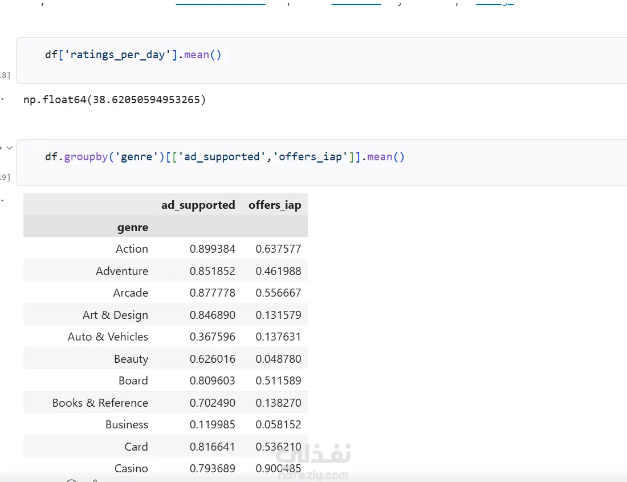Click the value 0.461988 for Adventure
Image resolution: width=627 pixels, height=482 pixels.
pos(278,271)
